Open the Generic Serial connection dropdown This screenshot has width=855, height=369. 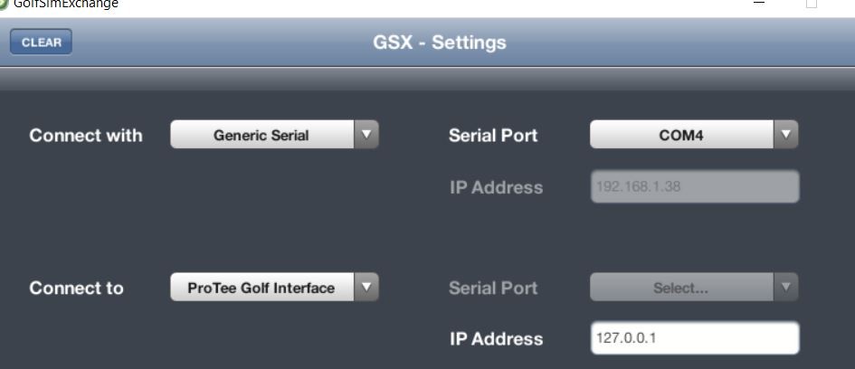coord(274,135)
